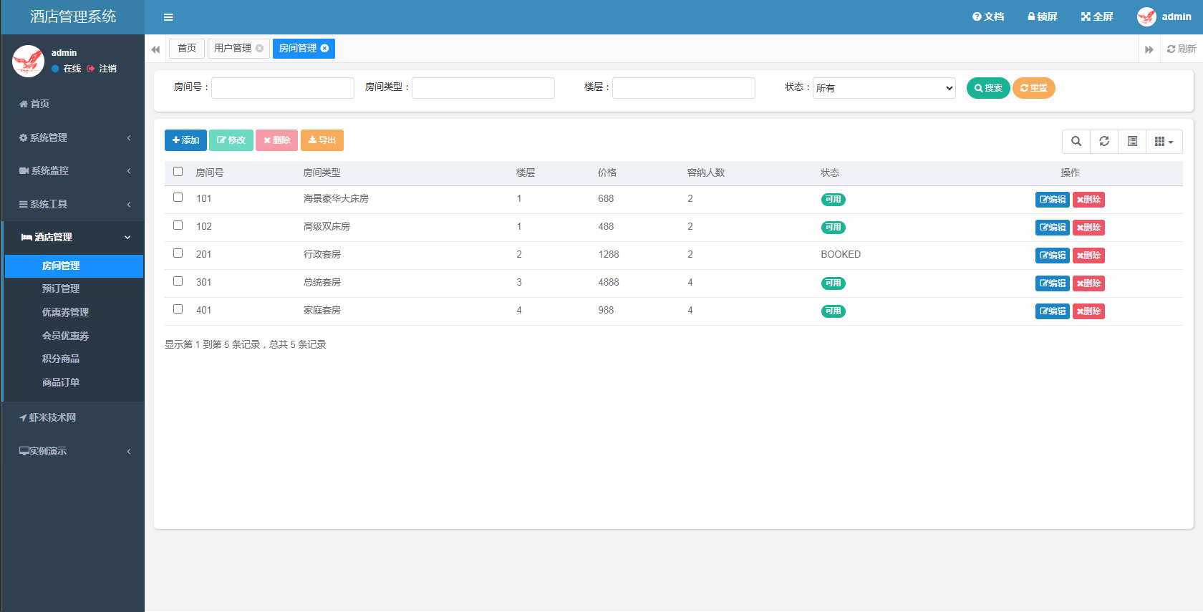Edit room 101 with 编辑 button
The width and height of the screenshot is (1203, 612).
click(1053, 200)
